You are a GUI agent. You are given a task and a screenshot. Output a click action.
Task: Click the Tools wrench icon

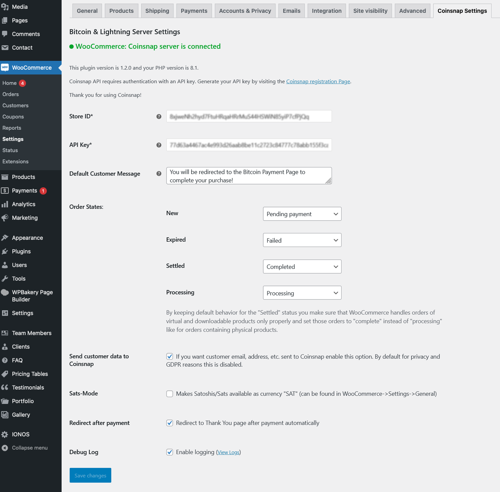pos(5,279)
